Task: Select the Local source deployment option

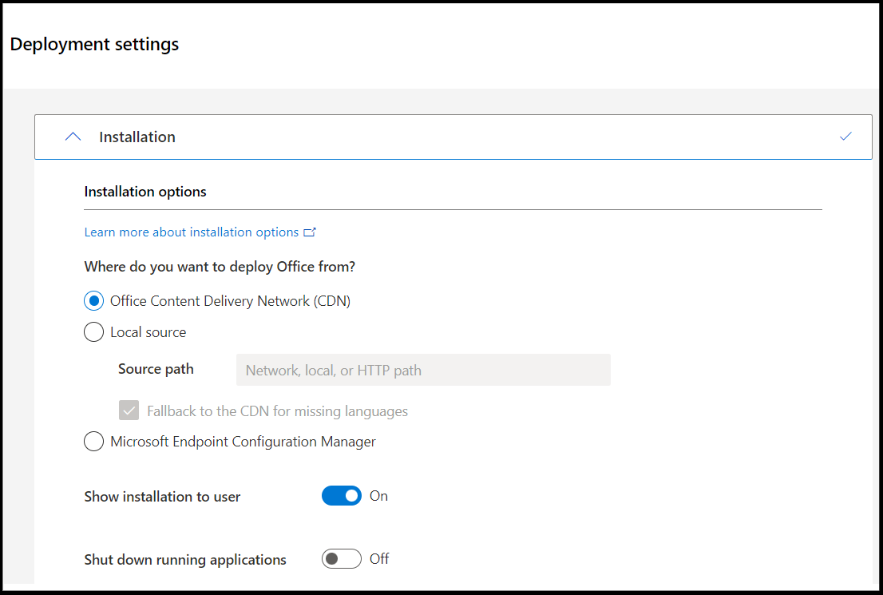Action: click(x=93, y=331)
